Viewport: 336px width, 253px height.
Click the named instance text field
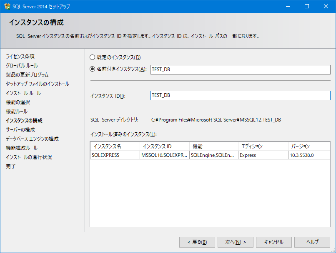[x=240, y=70]
